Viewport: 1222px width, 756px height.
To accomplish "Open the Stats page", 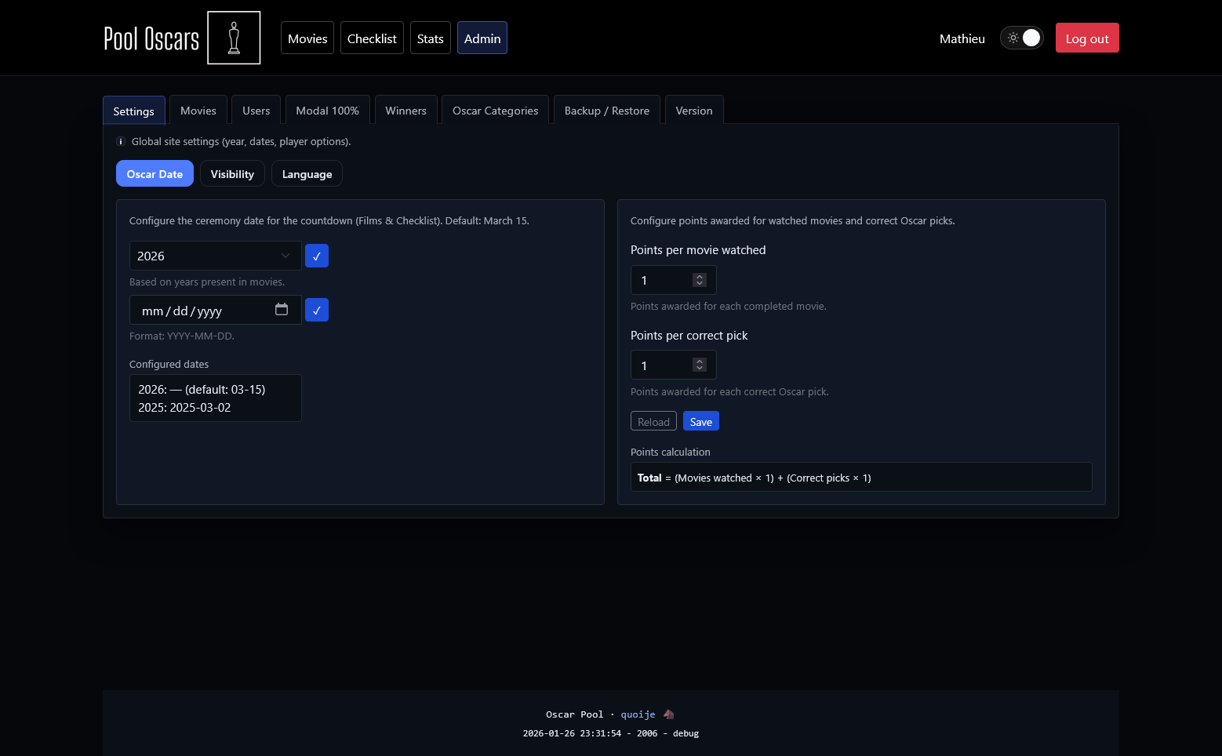I will point(430,38).
